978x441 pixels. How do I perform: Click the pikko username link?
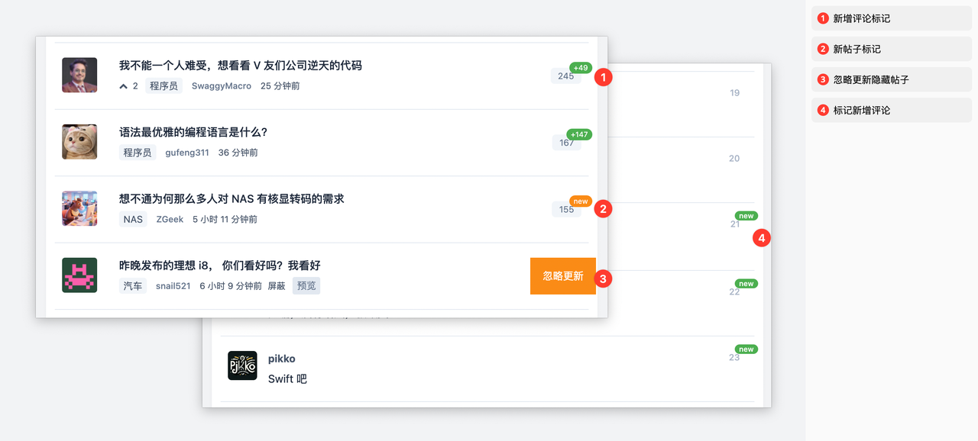[x=282, y=359]
